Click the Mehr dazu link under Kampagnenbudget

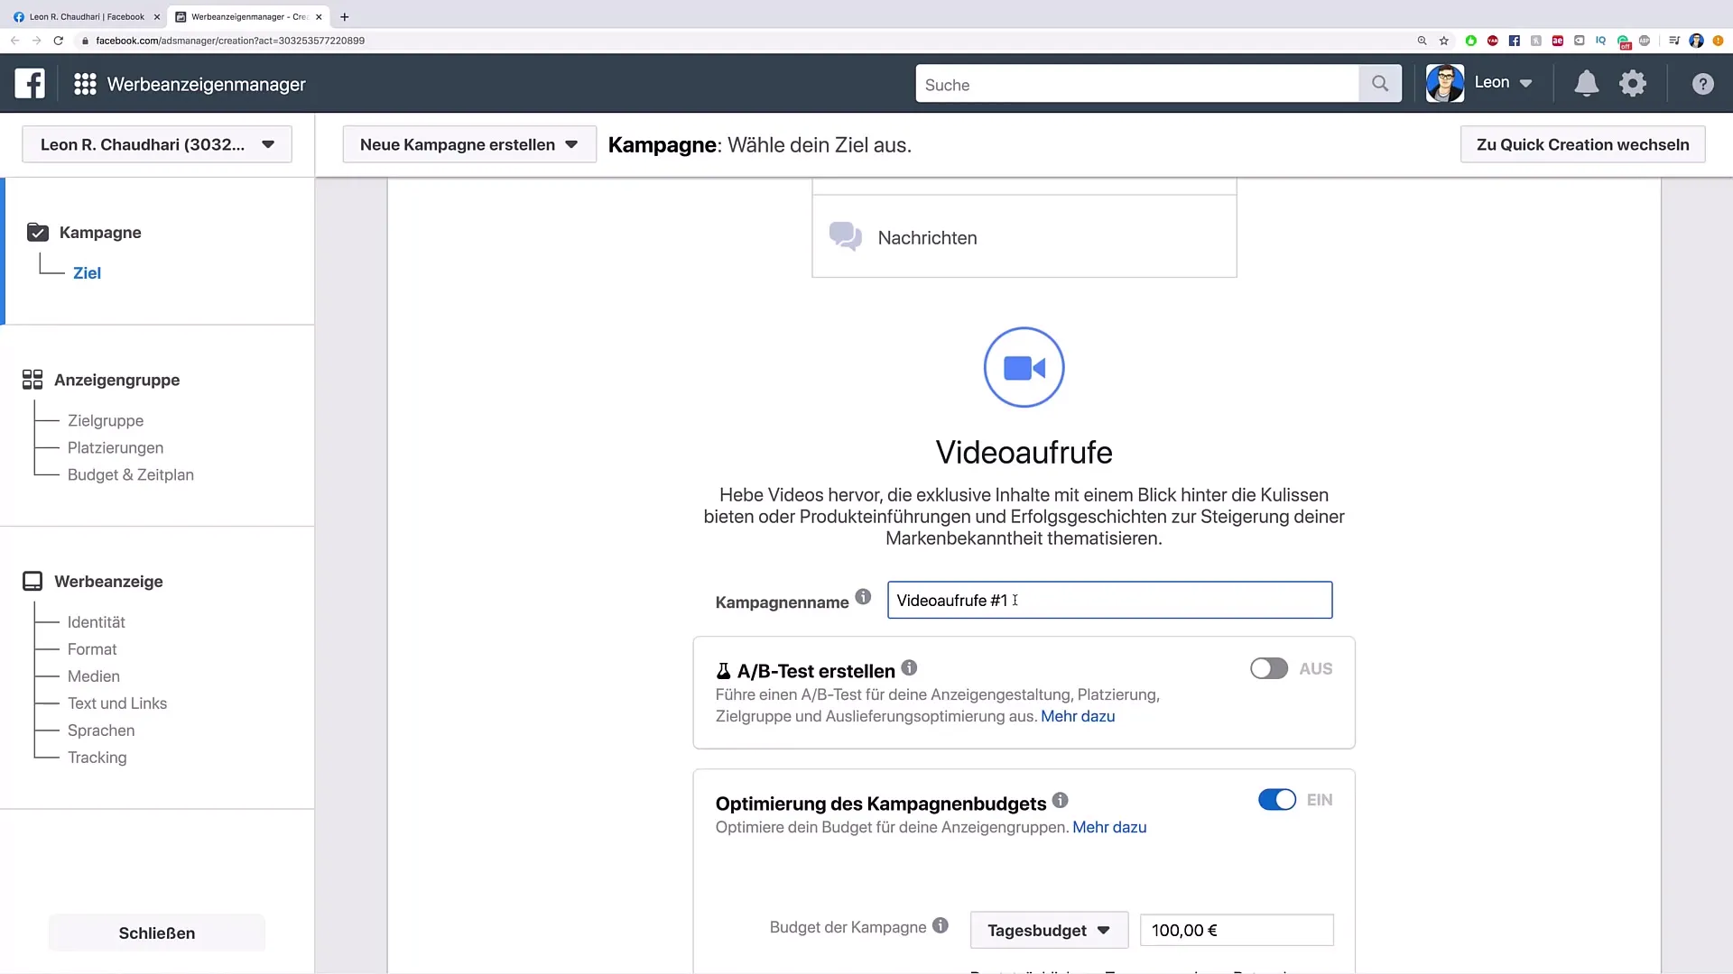click(1109, 826)
